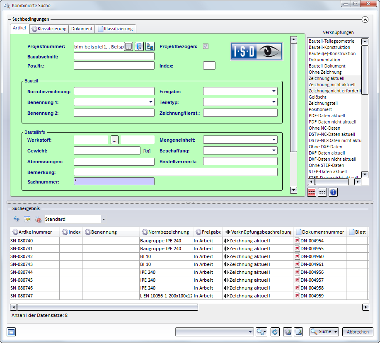
Task: Click the document search icon left of Suche
Action: [x=298, y=332]
